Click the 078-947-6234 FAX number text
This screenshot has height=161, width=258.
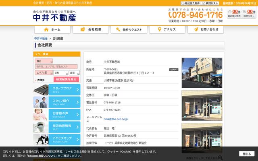(x=112, y=110)
